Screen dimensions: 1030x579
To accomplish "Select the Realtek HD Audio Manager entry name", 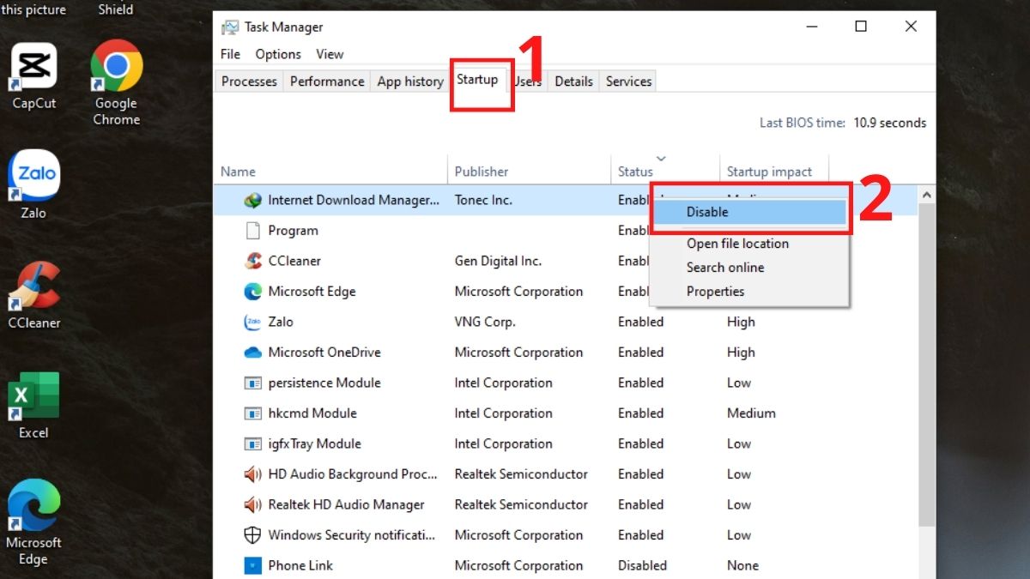I will (x=346, y=504).
